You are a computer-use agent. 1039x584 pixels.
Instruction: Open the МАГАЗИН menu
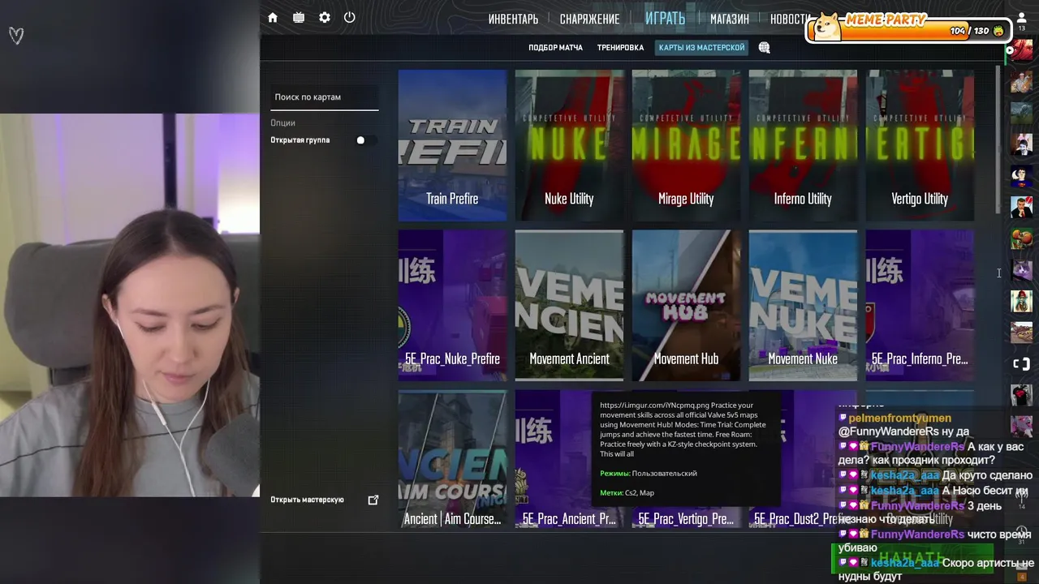tap(729, 19)
